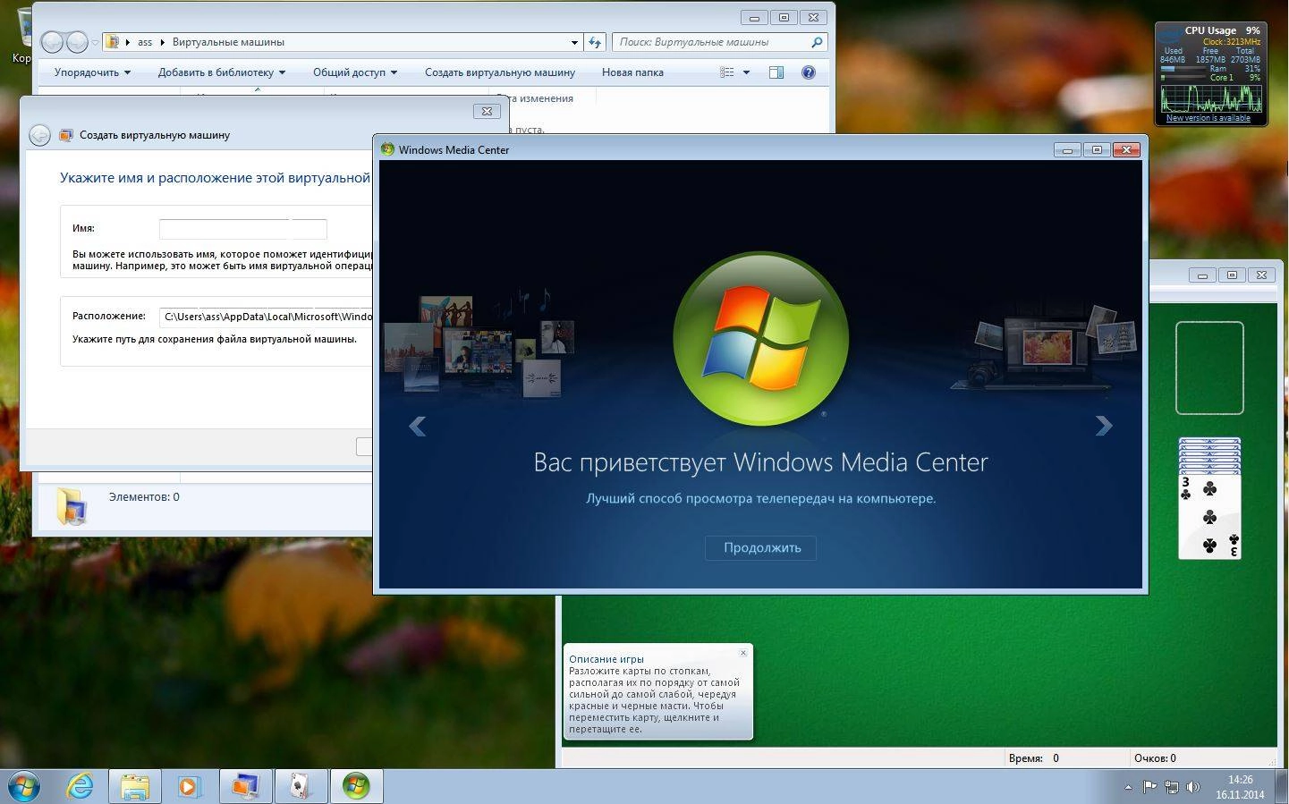
Task: Minimize the Windows Media Center window
Action: point(1067,149)
